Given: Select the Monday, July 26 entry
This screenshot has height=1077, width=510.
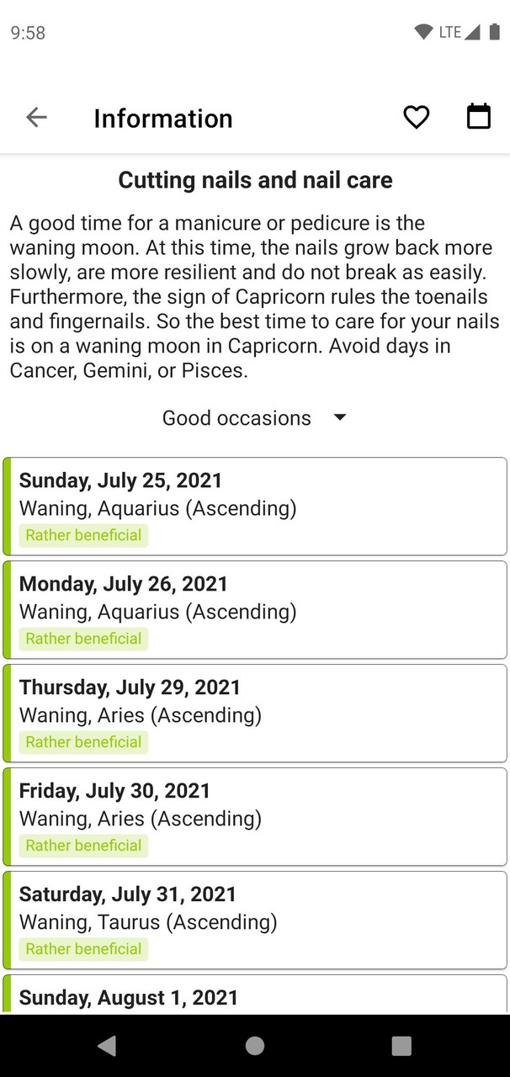Looking at the screenshot, I should 255,609.
